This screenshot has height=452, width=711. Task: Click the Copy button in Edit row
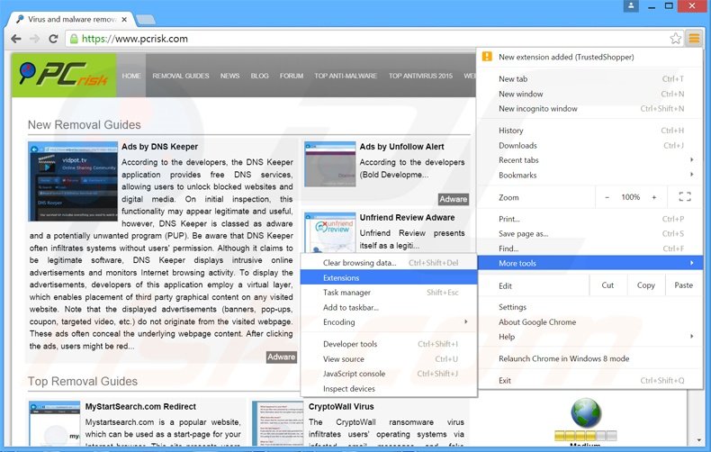click(645, 285)
